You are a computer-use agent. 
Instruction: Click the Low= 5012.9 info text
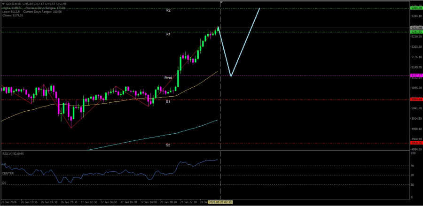click(x=12, y=12)
